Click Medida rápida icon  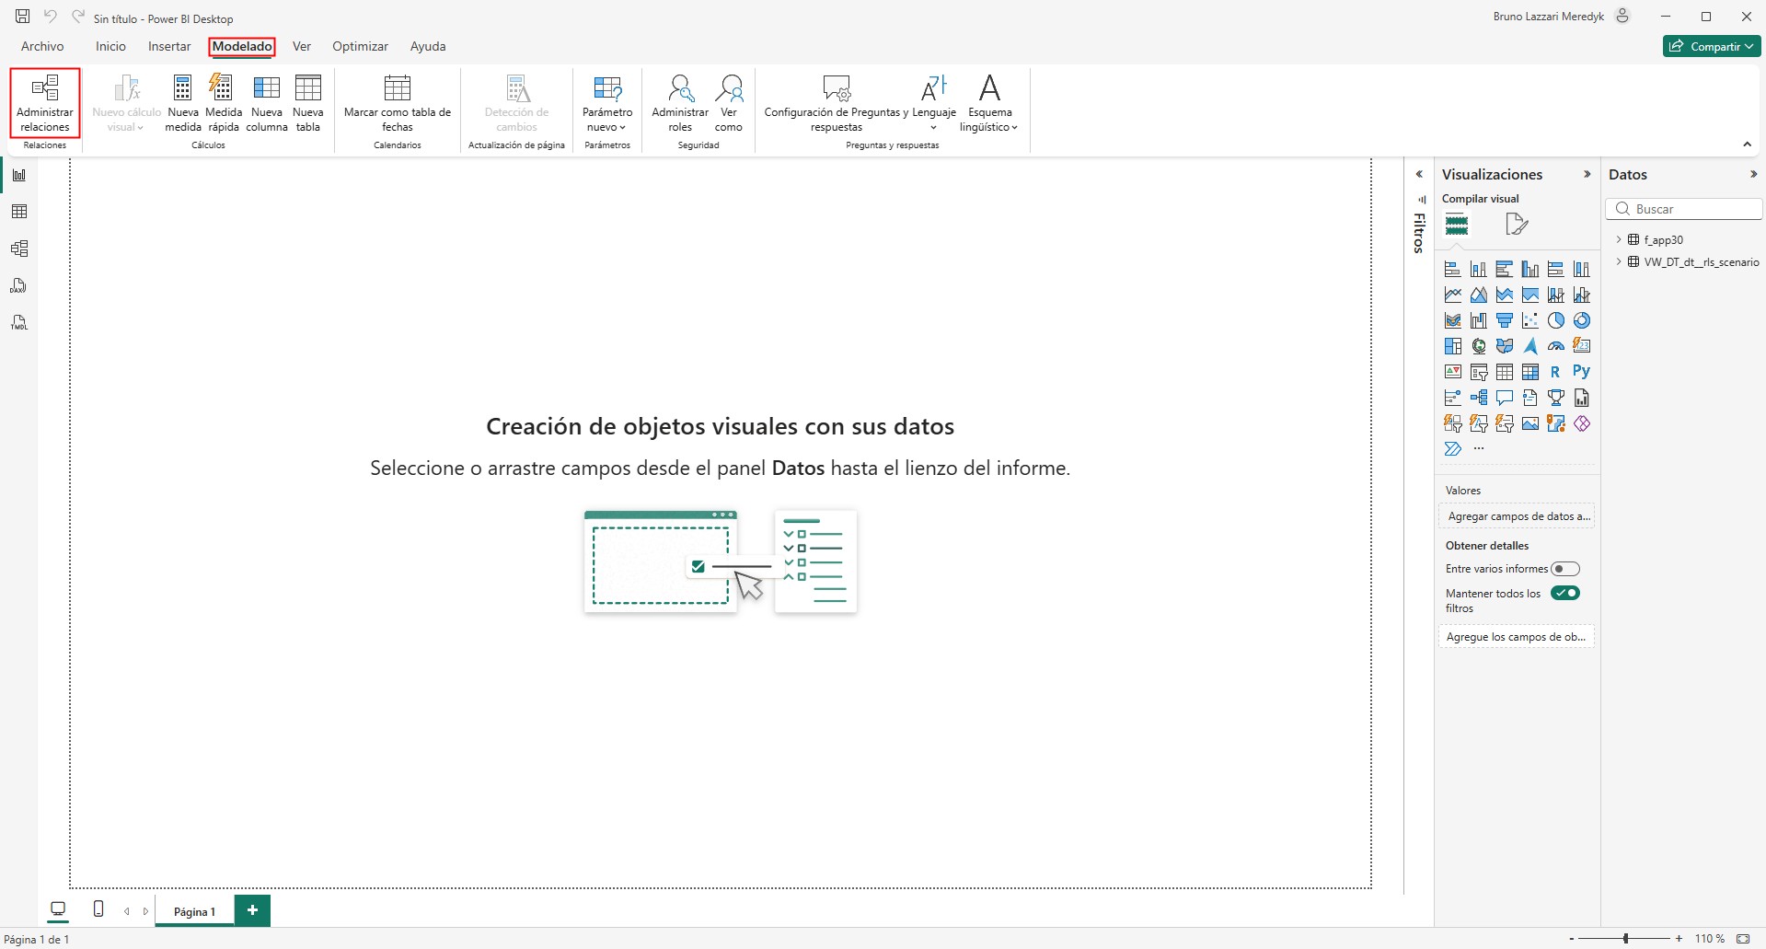coord(223,103)
